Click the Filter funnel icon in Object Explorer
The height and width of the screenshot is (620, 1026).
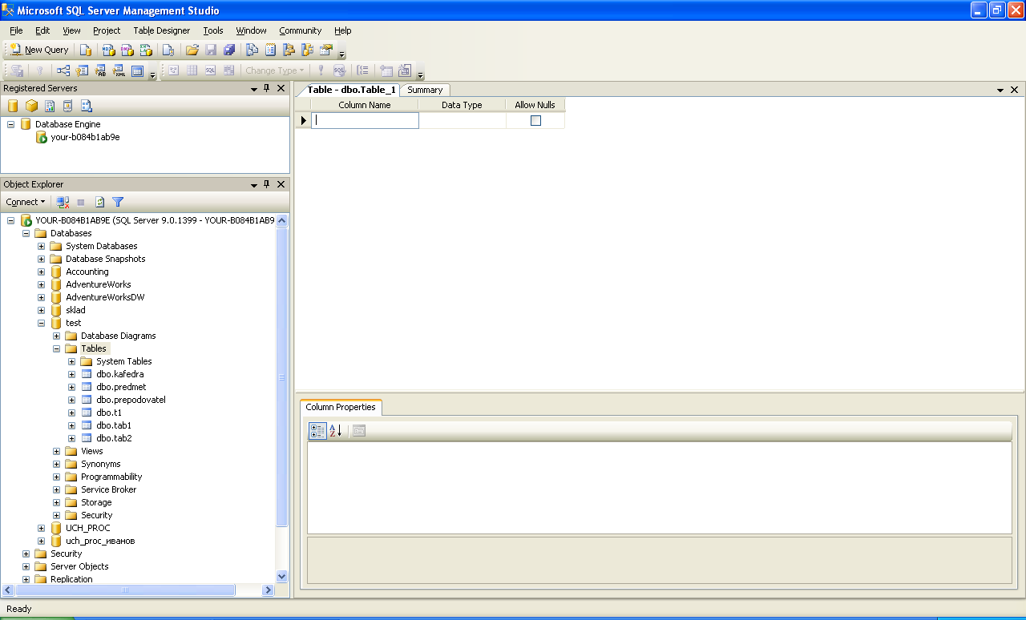pyautogui.click(x=118, y=202)
